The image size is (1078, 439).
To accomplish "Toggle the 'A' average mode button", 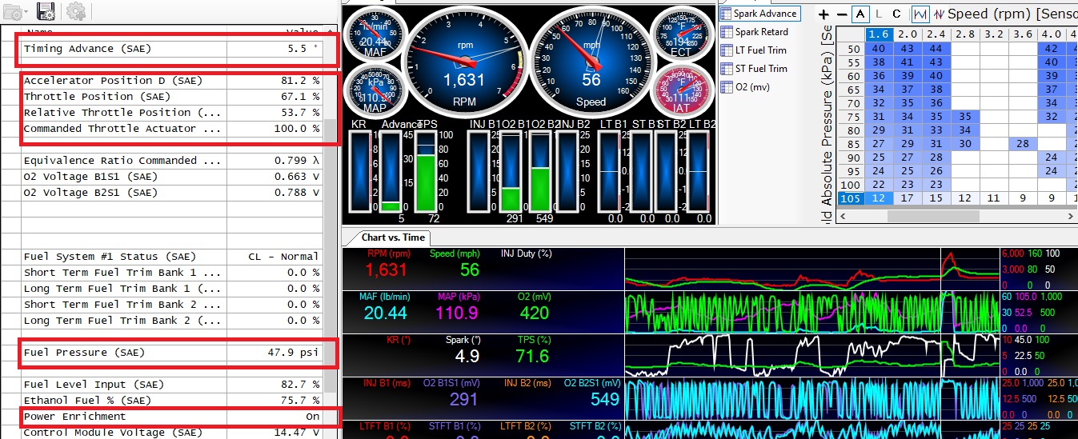I will pos(860,14).
